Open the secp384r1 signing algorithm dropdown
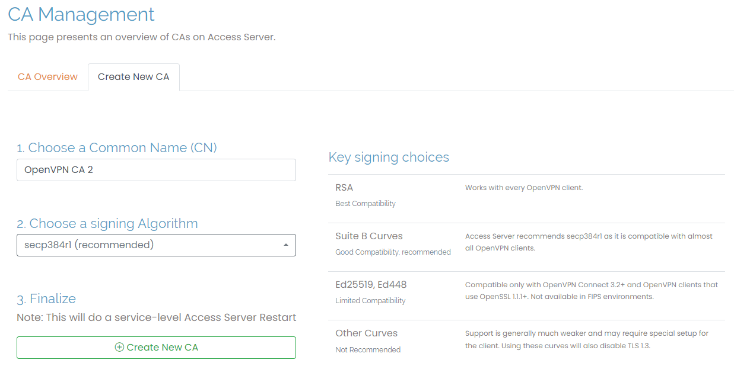Viewport: 734px width, 379px height. point(155,245)
